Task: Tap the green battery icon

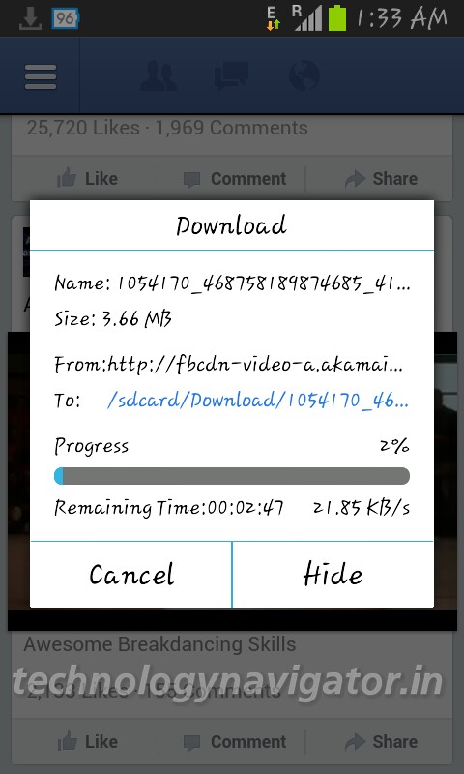Action: pos(337,17)
